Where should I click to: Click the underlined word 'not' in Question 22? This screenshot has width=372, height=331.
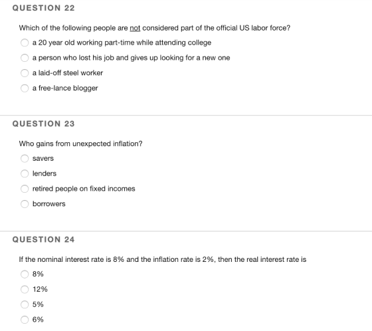[x=135, y=28]
